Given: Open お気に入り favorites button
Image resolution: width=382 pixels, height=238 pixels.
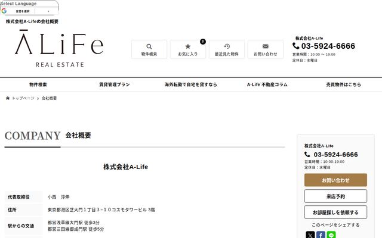Looking at the screenshot, I should (188, 49).
